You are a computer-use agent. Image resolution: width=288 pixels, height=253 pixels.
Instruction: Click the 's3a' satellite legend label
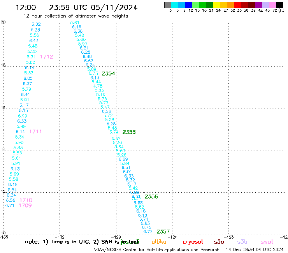point(219,242)
